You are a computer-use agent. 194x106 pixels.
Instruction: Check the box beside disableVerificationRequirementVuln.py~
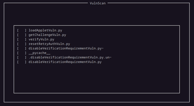click(x=22, y=48)
